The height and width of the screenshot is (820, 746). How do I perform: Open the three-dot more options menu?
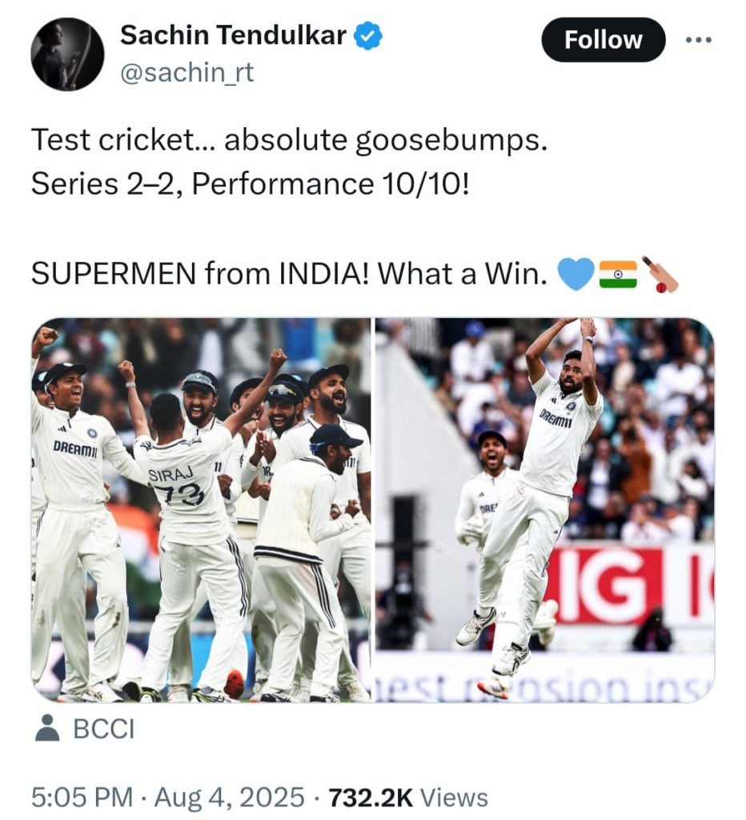[x=699, y=40]
